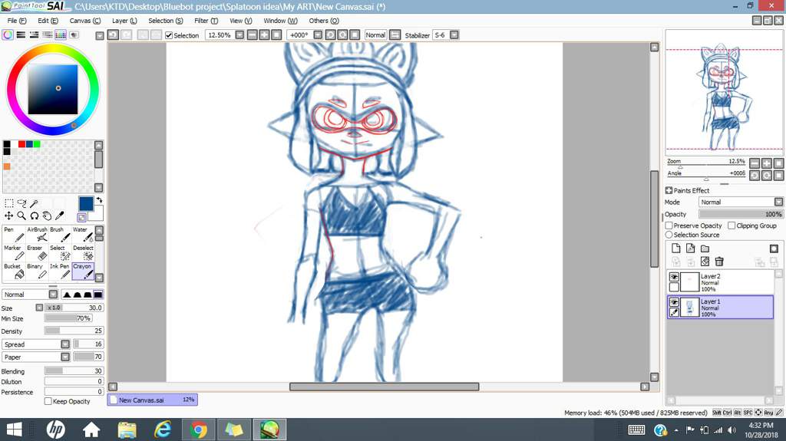This screenshot has height=441, width=786.
Task: Activate the magnifier zoom tool
Action: (x=21, y=216)
